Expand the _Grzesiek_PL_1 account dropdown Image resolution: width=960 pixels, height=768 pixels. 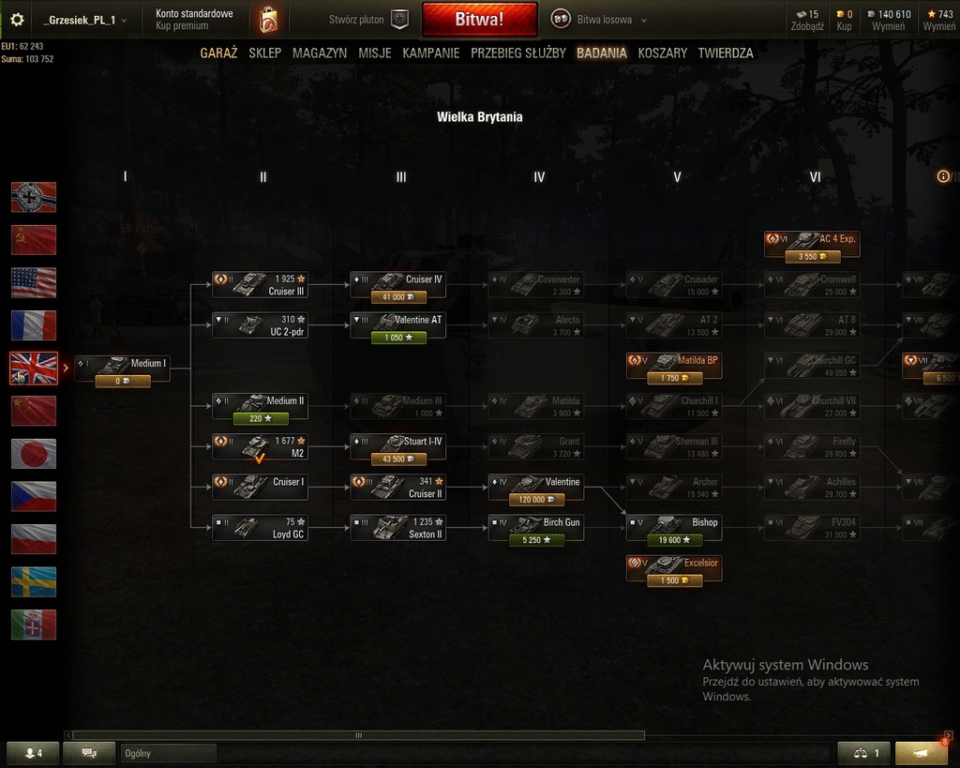[85, 21]
